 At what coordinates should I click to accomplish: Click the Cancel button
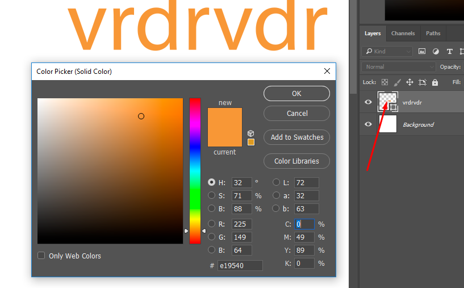(296, 114)
